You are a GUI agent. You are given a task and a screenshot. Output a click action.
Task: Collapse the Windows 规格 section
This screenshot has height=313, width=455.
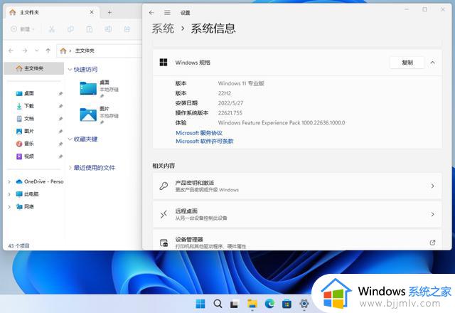pos(433,63)
